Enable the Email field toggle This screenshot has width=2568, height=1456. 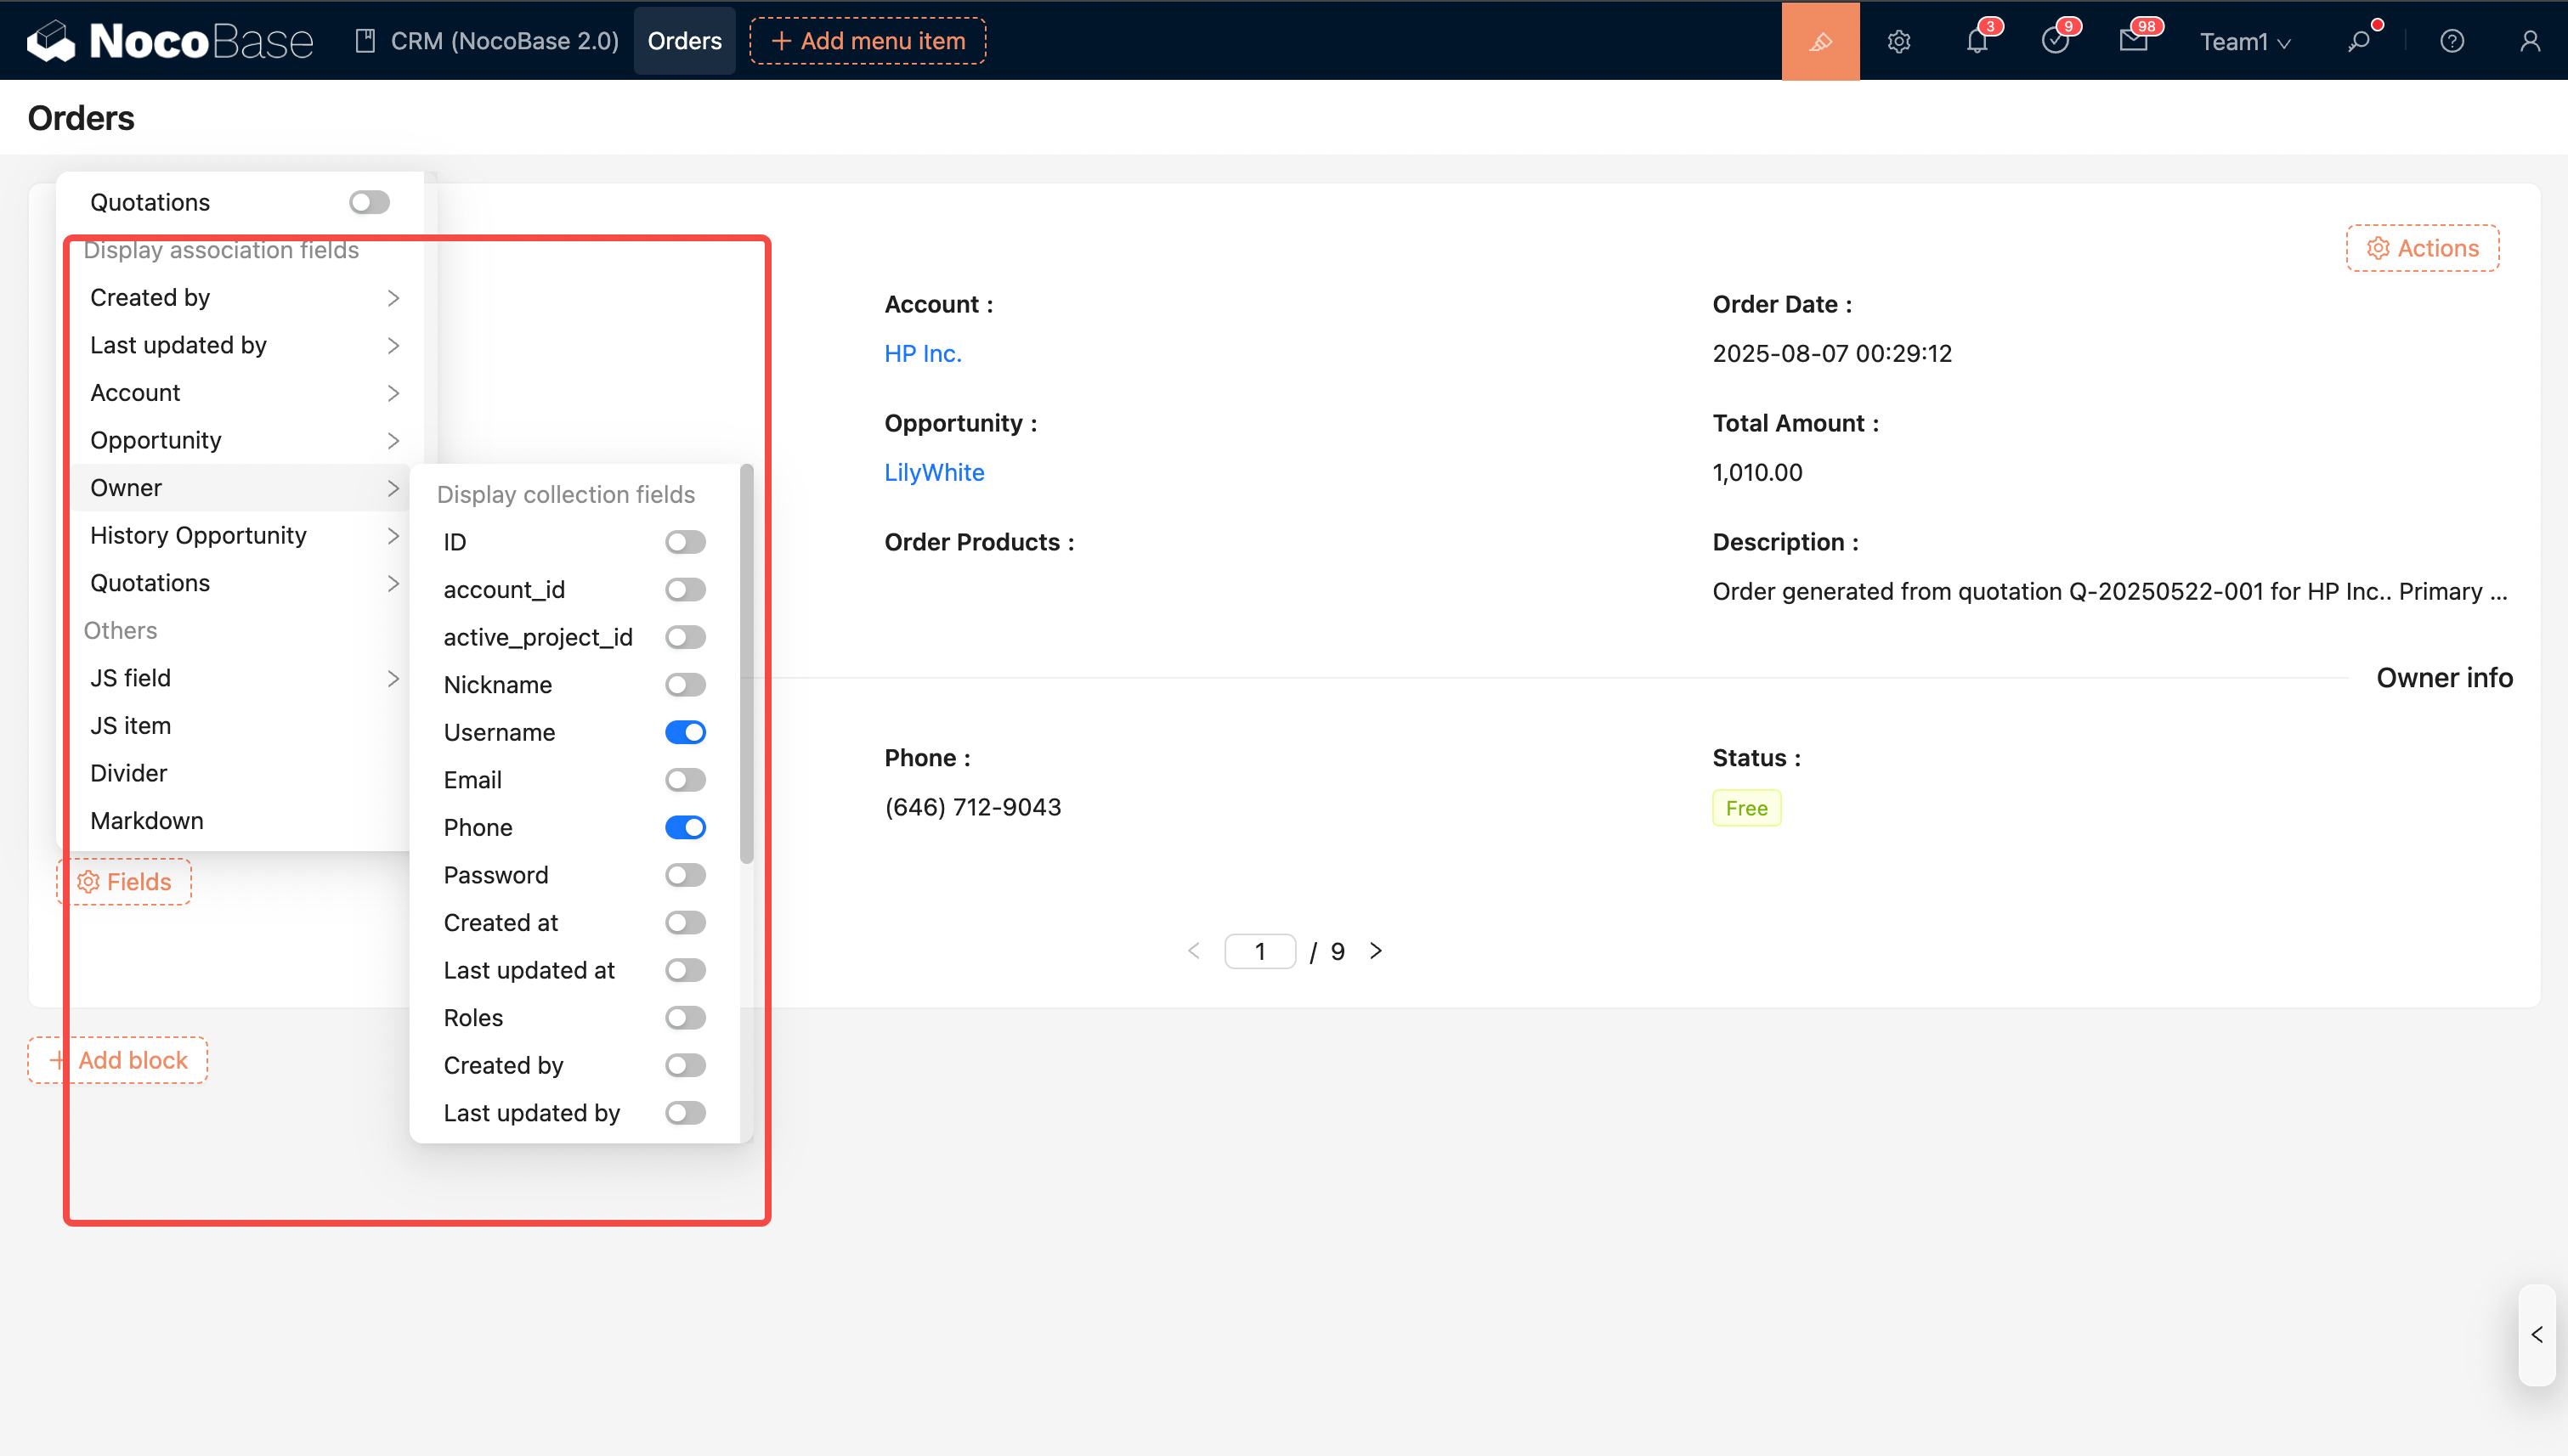tap(685, 780)
